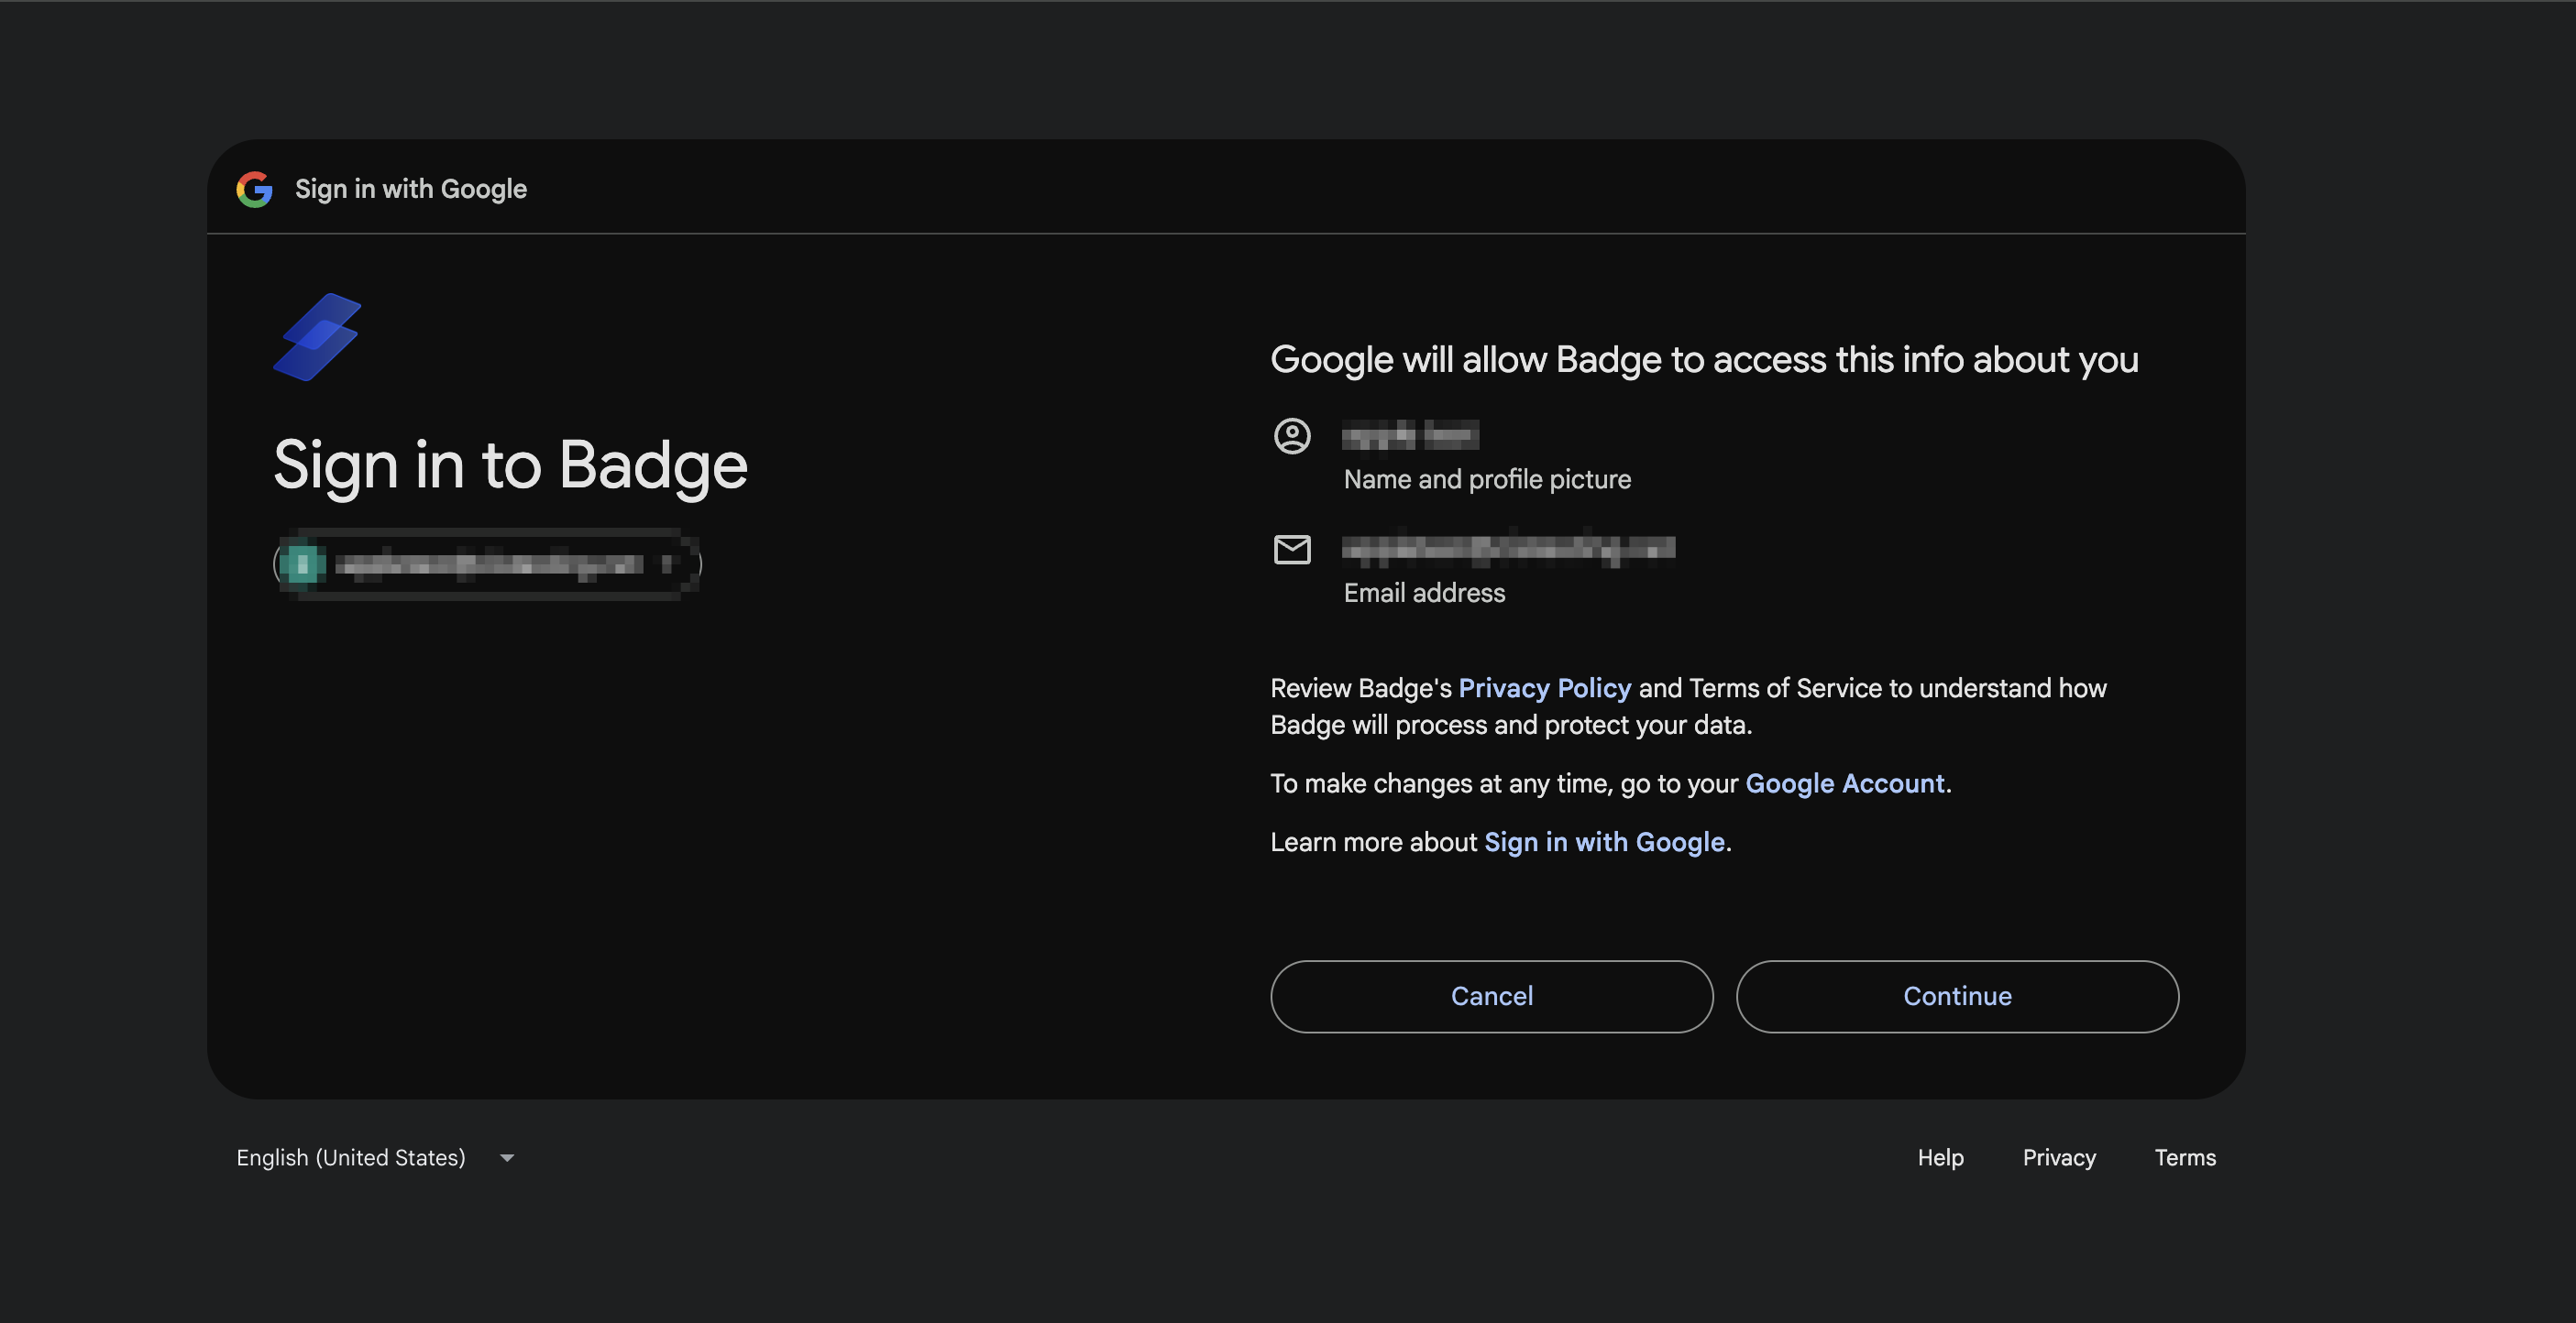The width and height of the screenshot is (2576, 1323).
Task: Follow the Sign in with Google link
Action: click(x=1604, y=842)
